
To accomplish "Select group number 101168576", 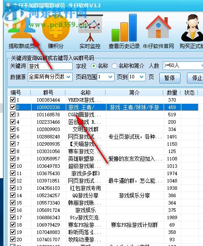I will (48, 115).
